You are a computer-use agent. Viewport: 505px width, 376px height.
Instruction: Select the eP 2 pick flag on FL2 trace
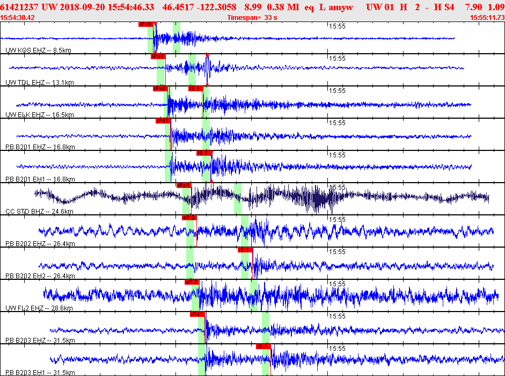(192, 282)
